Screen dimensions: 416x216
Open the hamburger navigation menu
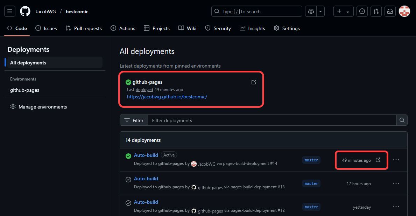10,11
